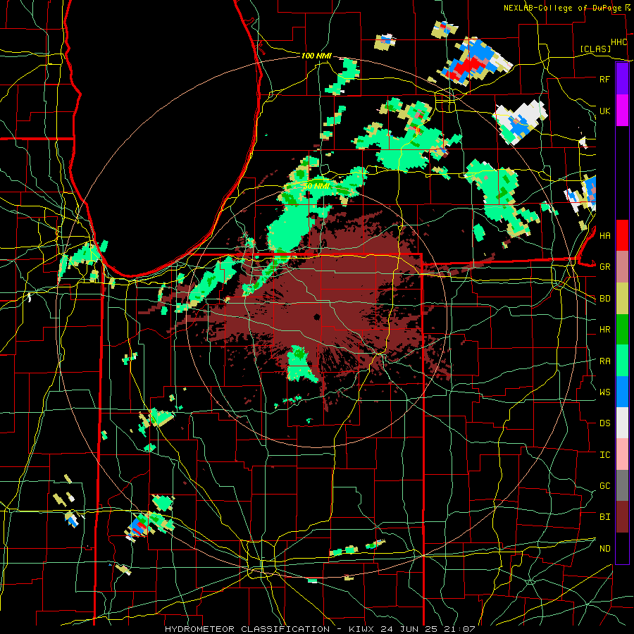Select the 'BI' legend label
The image size is (634, 634).
click(x=604, y=517)
